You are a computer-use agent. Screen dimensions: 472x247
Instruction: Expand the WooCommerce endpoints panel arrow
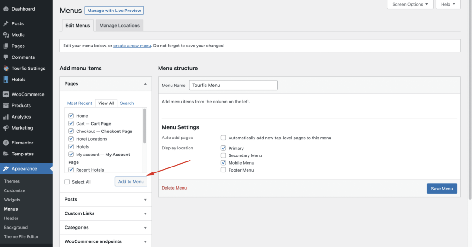pyautogui.click(x=145, y=242)
